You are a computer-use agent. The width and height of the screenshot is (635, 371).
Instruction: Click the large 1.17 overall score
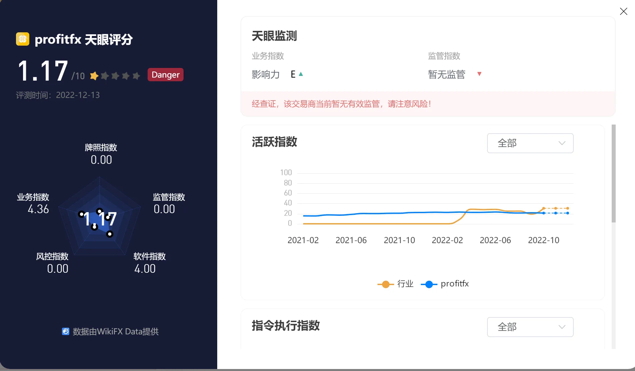tap(43, 71)
